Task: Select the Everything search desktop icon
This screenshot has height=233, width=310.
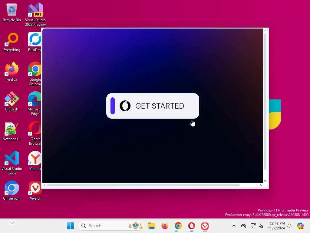Action: (12, 42)
